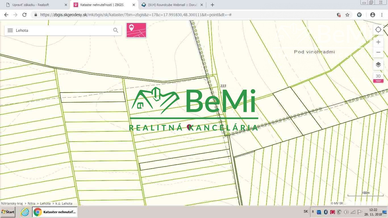
Task: Click the pink cadastre map theme thumbnail
Action: (x=136, y=30)
